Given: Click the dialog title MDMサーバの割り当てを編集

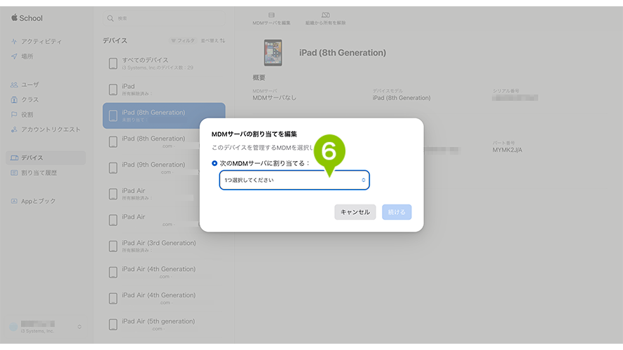Looking at the screenshot, I should pos(254,134).
